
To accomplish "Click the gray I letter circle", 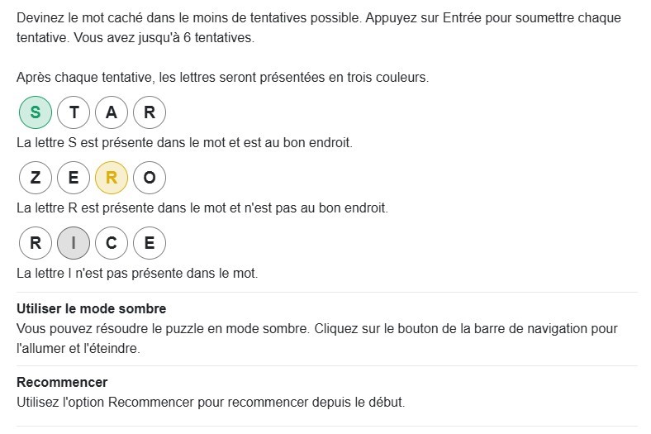I will tap(74, 242).
